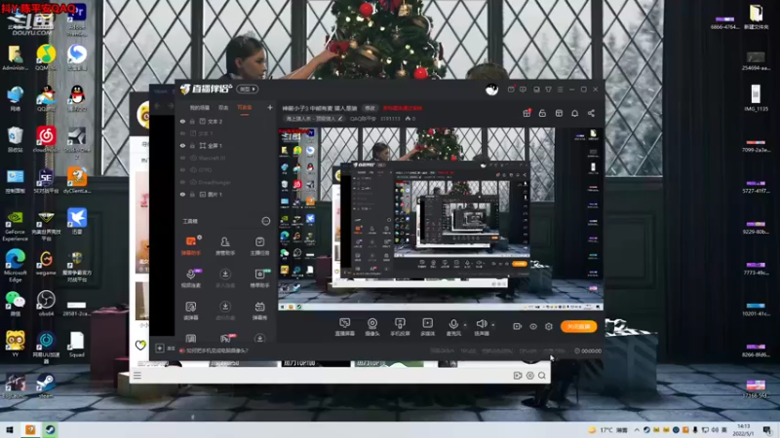This screenshot has height=438, width=780.
Task: Open the mode pill next to 直播伴侣 logo
Action: (x=248, y=90)
